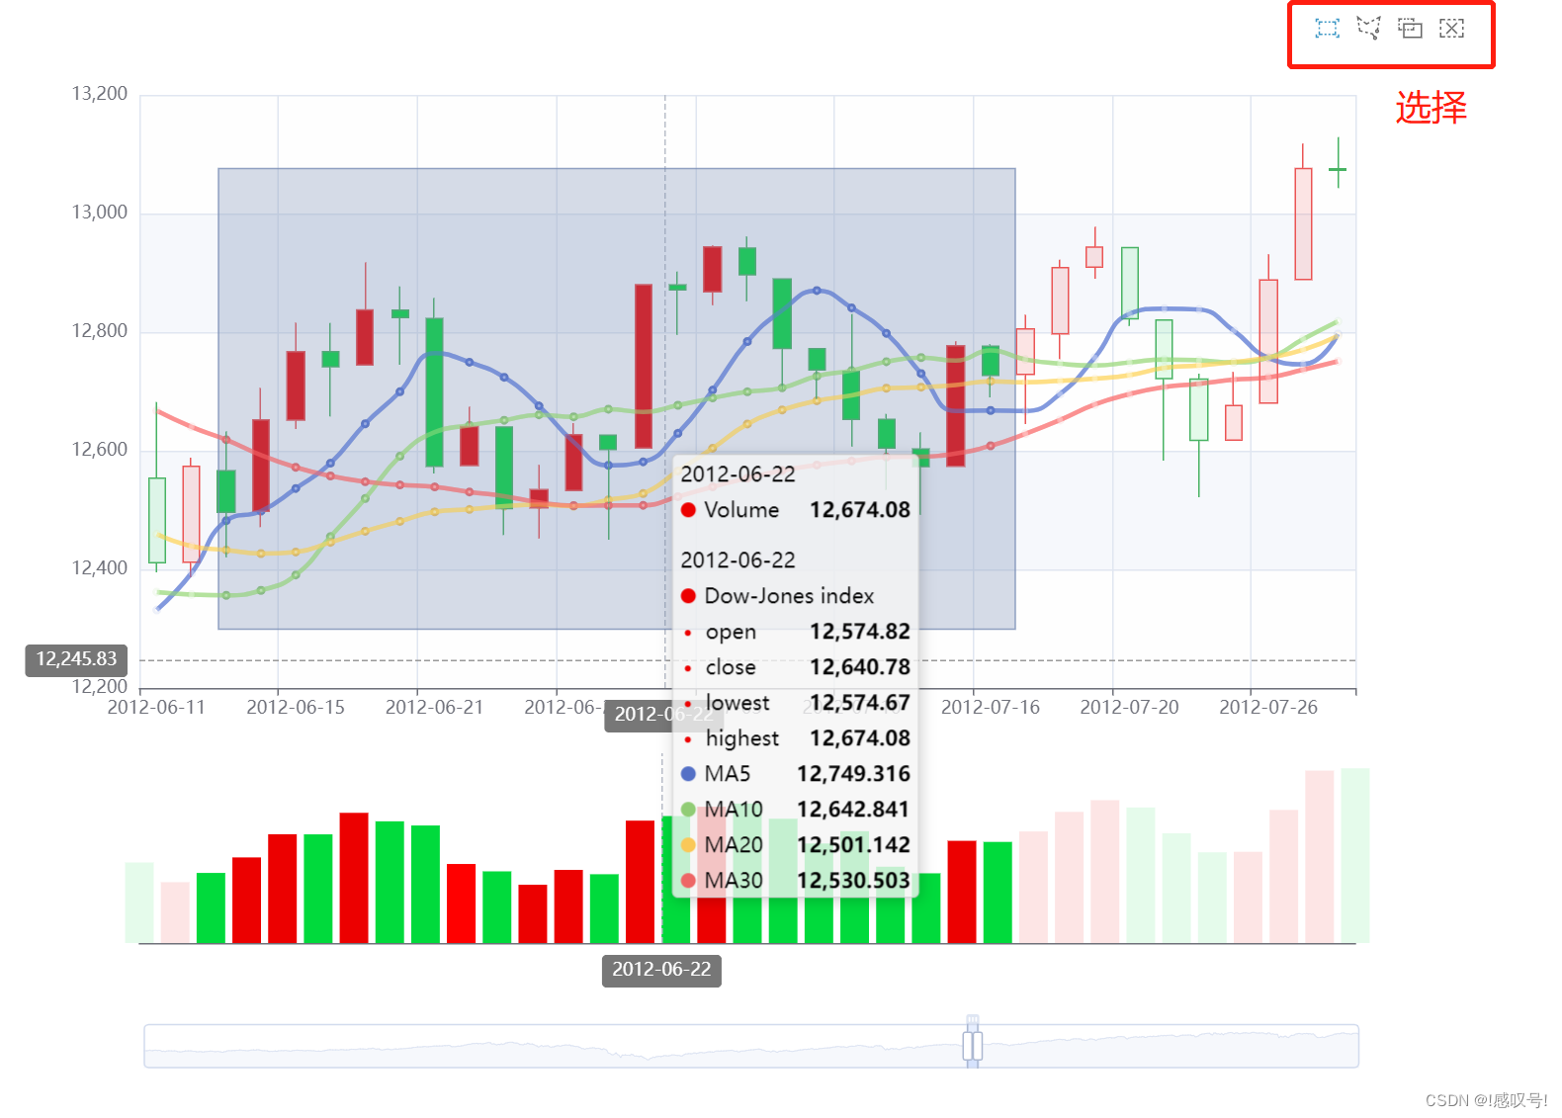Click the 13,000 y-axis label
This screenshot has height=1118, width=1562.
100,213
